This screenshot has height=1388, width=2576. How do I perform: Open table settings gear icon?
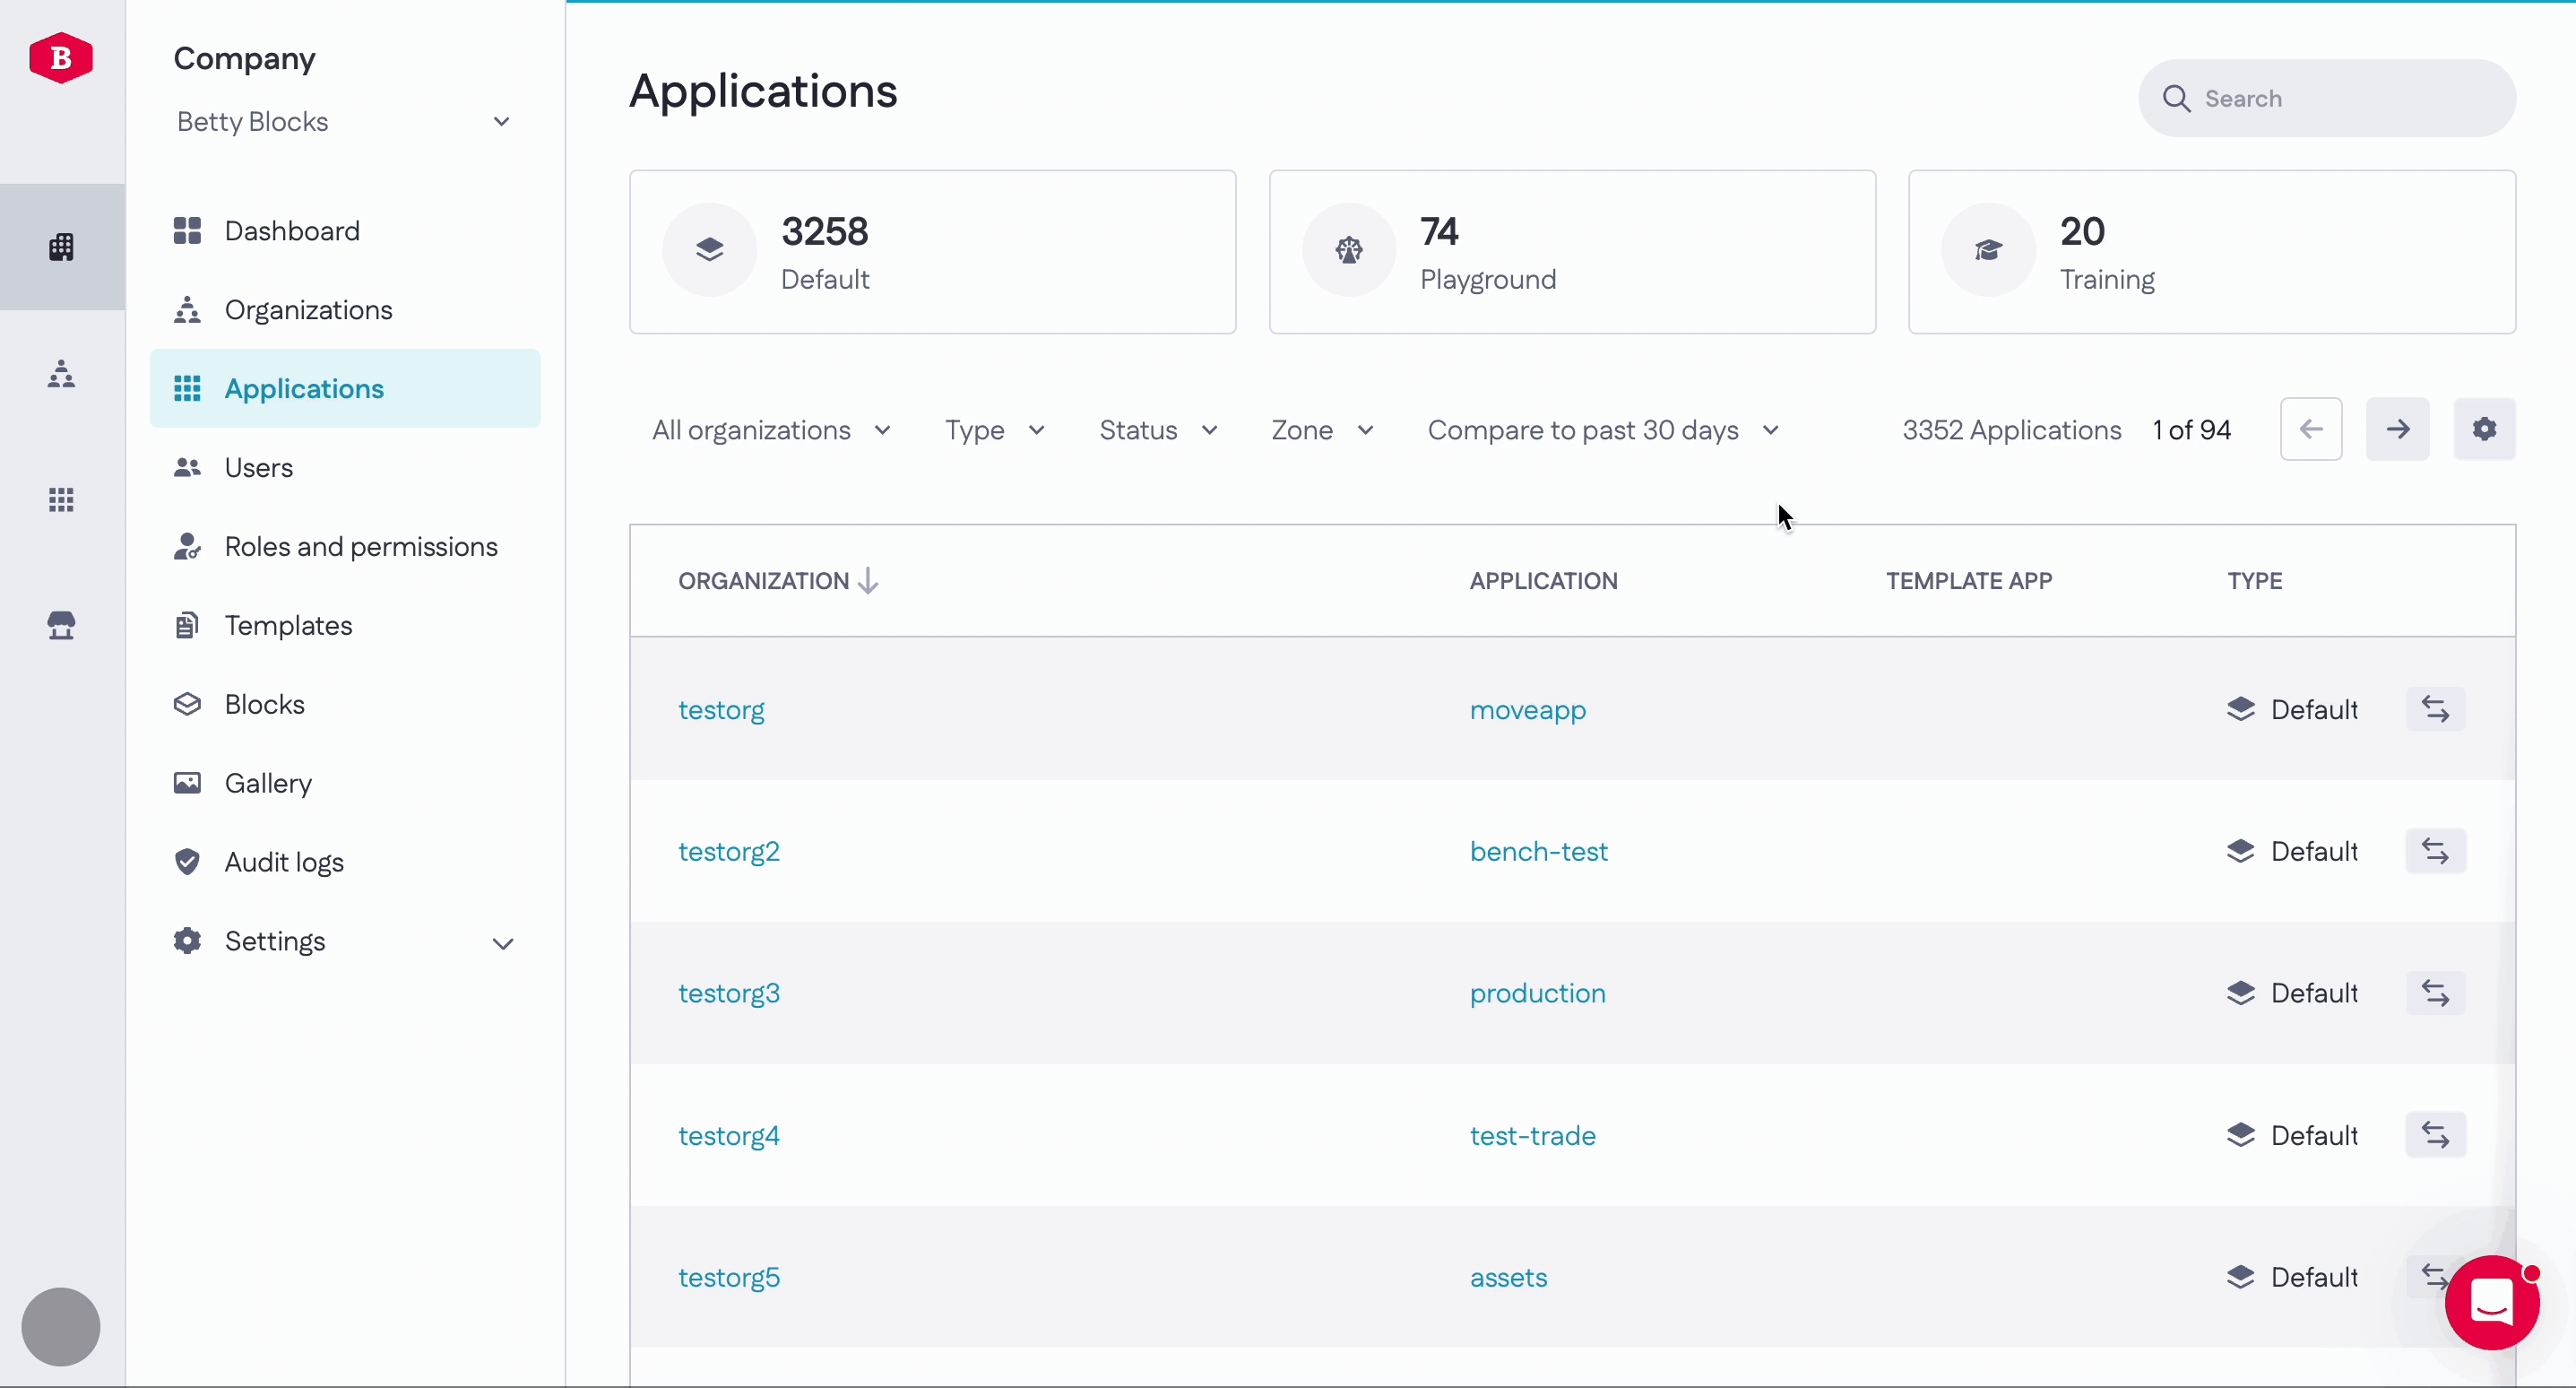tap(2484, 429)
